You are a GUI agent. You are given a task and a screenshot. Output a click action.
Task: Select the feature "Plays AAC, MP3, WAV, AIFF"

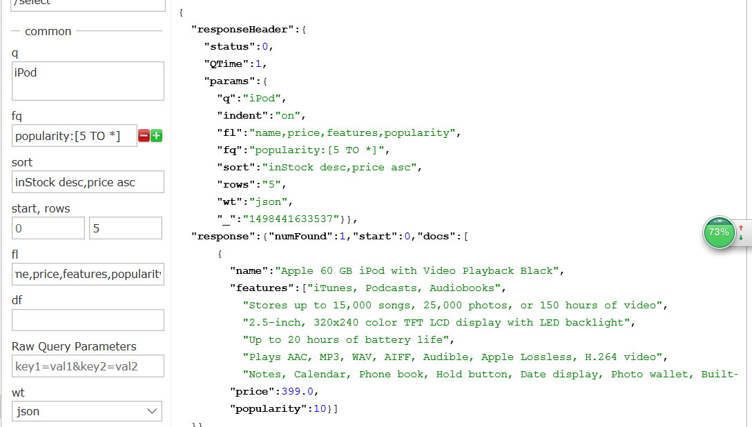[x=452, y=357]
